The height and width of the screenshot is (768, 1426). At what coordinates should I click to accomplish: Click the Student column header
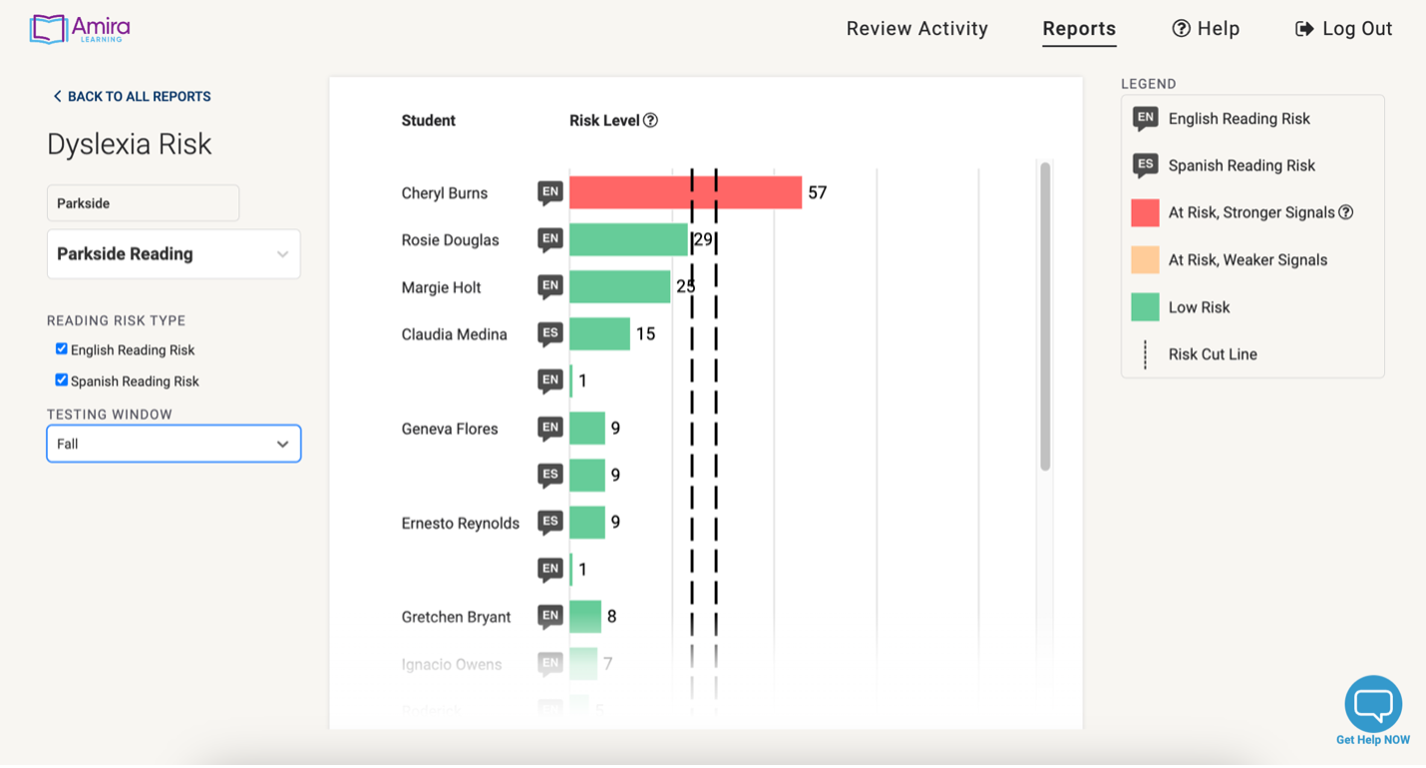(x=428, y=121)
